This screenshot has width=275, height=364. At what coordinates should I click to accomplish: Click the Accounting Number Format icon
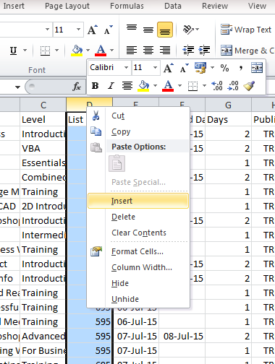point(200,68)
